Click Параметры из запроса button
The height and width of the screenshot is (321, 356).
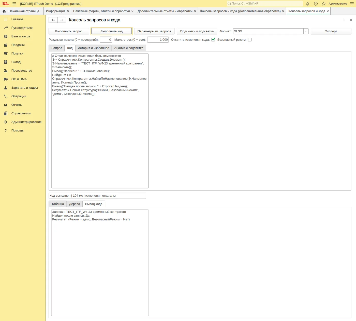tap(154, 31)
